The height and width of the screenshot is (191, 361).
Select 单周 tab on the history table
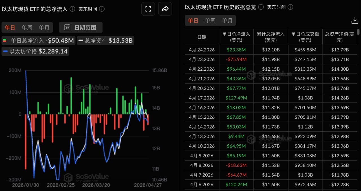pyautogui.click(x=210, y=21)
